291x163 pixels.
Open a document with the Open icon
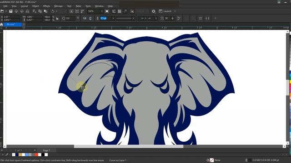(2, 11)
